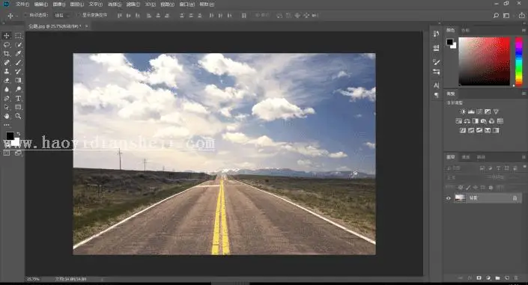
Task: Select the Horizontal Type tool
Action: [x=18, y=98]
